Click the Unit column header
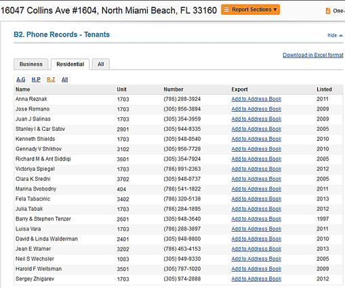This screenshot has height=288, width=345. 121,89
